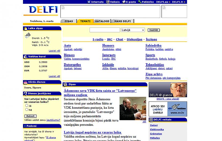This screenshot has width=222, height=141.
Task: Open the Sports category heading
Action: coord(150,55)
